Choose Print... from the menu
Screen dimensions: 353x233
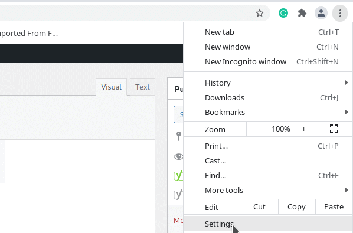click(268, 146)
